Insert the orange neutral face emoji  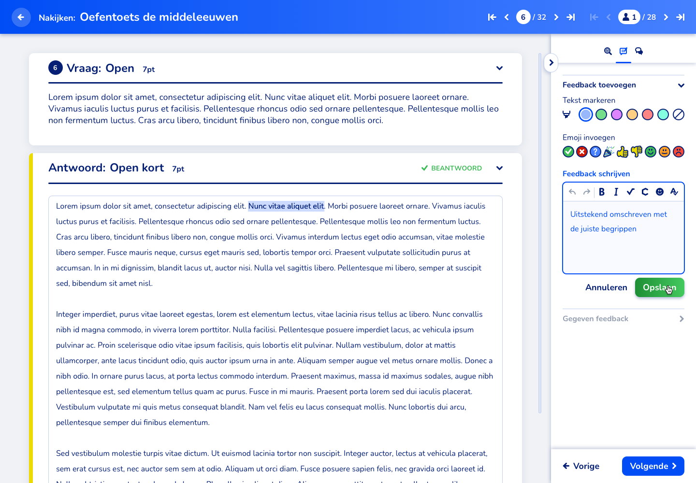[x=665, y=152]
